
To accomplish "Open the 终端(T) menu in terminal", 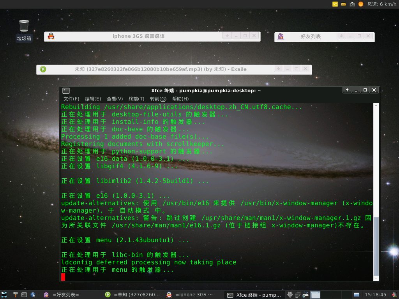I will pyautogui.click(x=136, y=99).
